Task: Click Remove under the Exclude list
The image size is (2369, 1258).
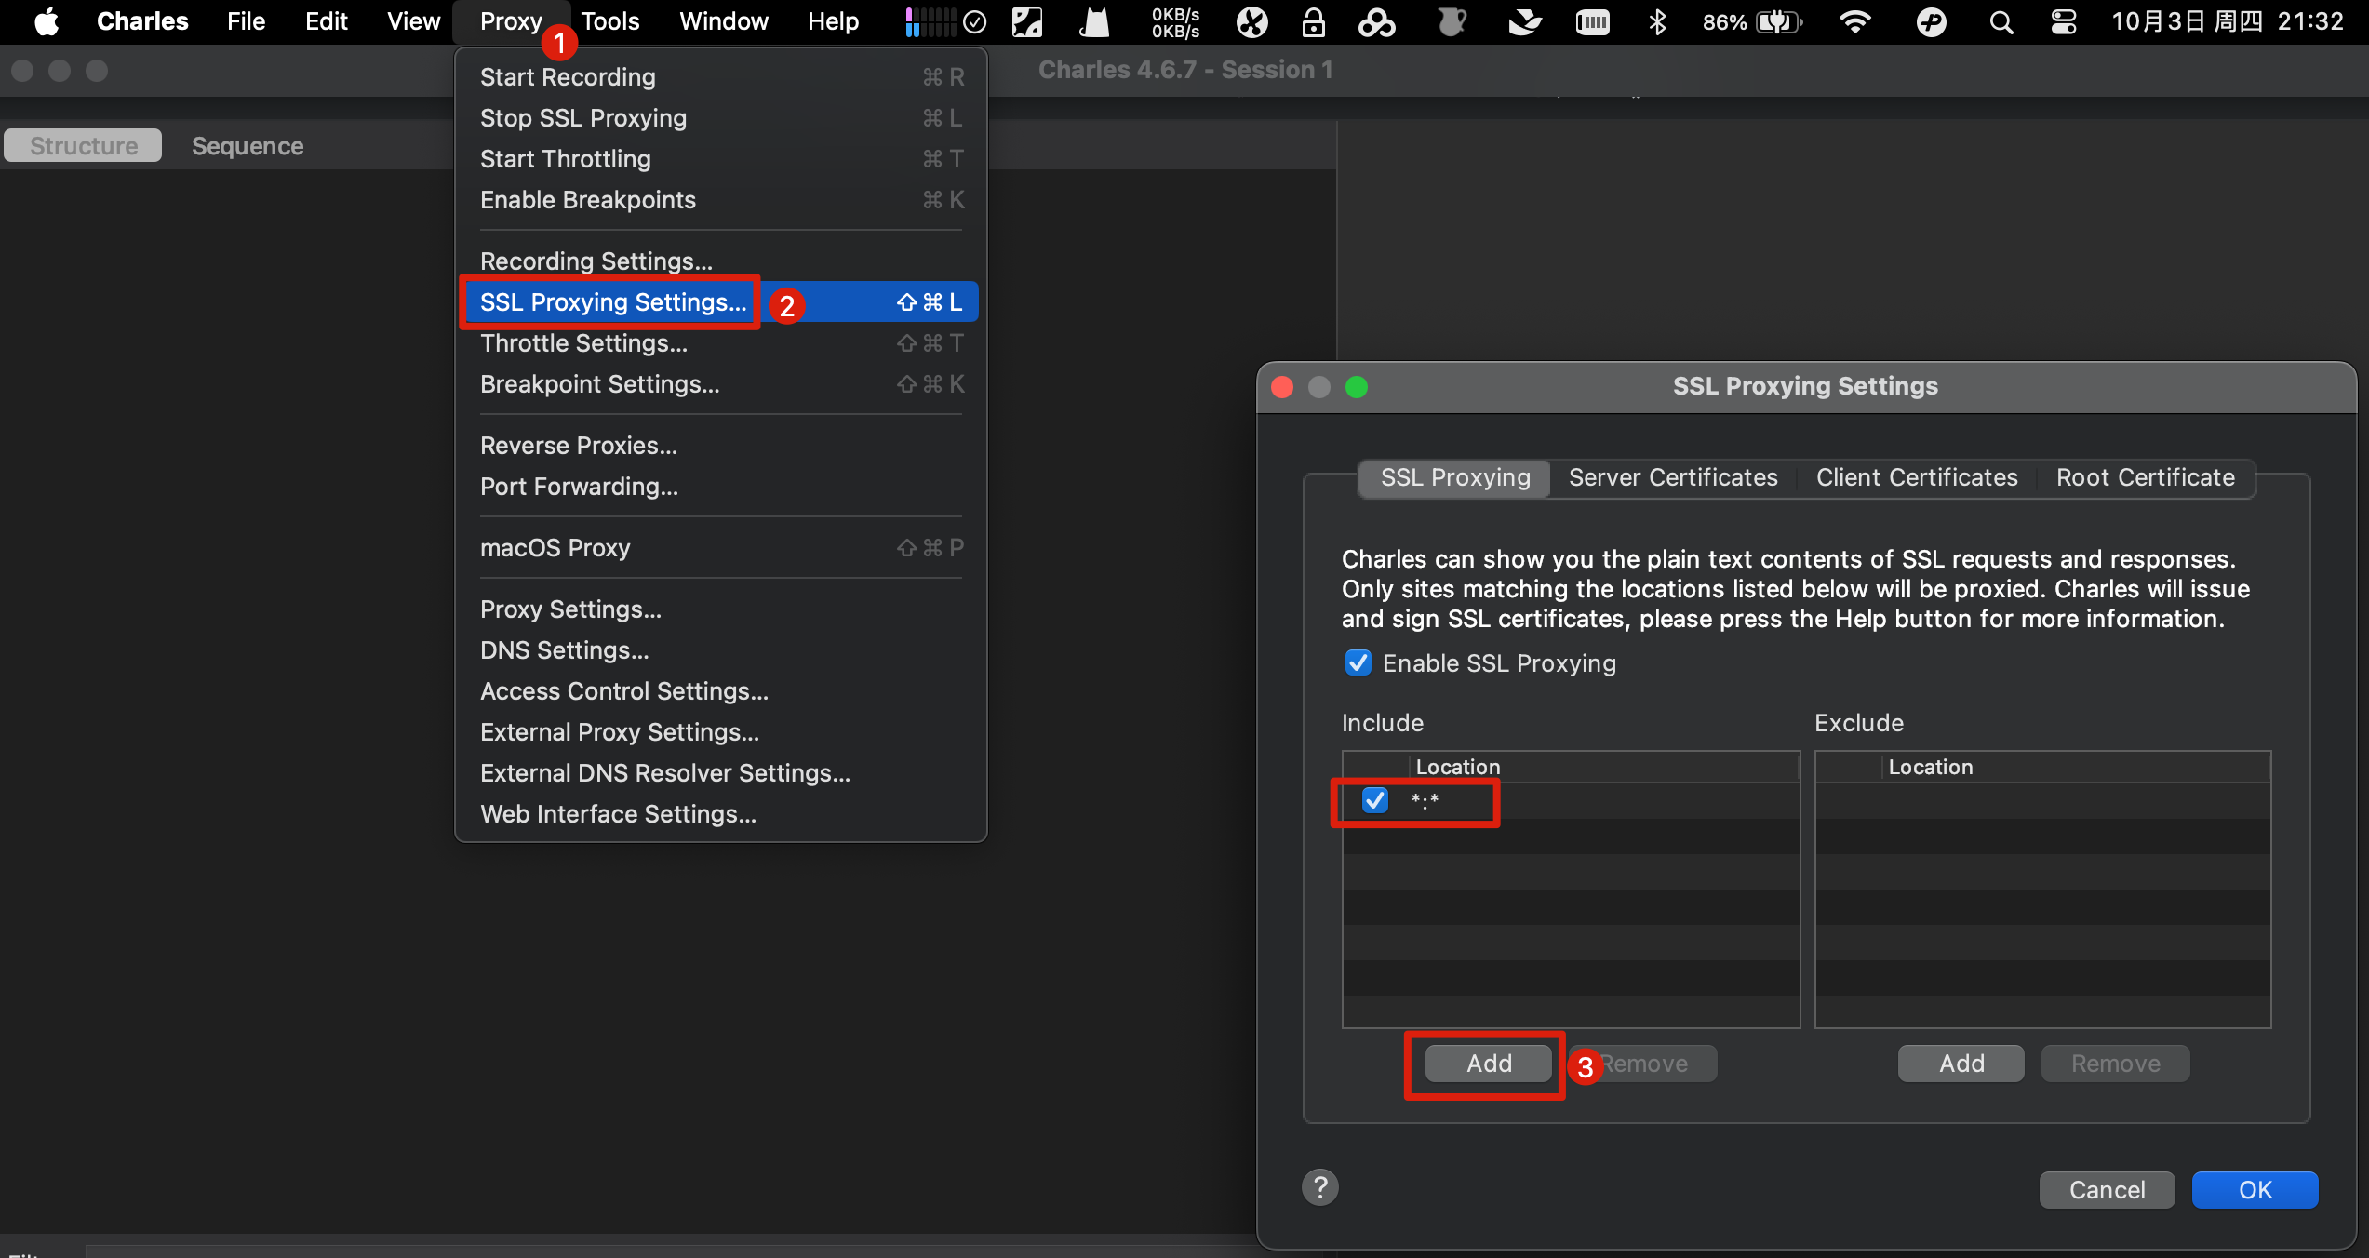Action: 2115,1064
